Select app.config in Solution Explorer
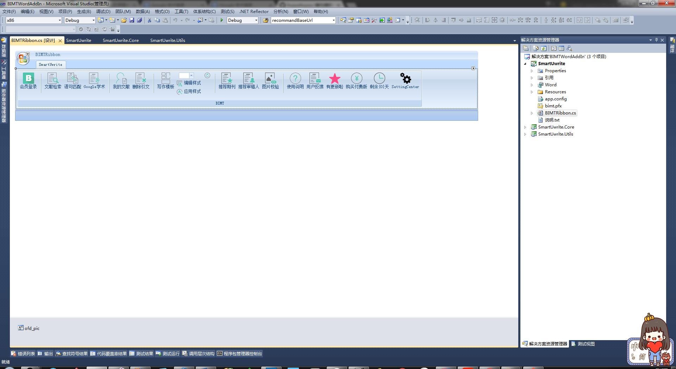This screenshot has height=369, width=676. (x=556, y=99)
